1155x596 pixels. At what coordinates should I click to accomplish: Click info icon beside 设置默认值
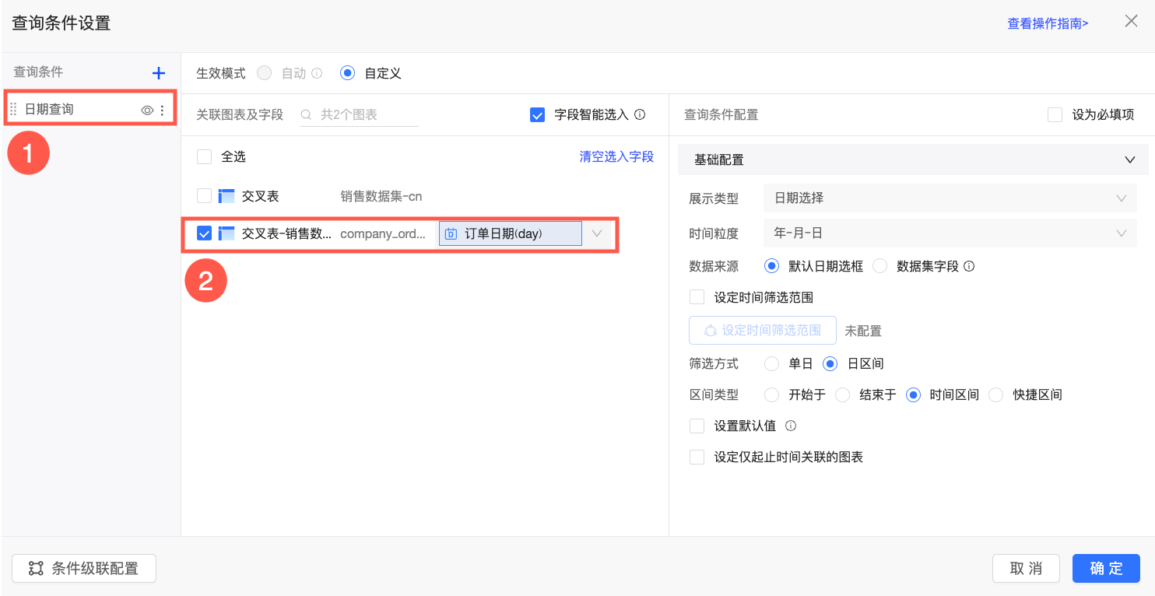pyautogui.click(x=791, y=426)
